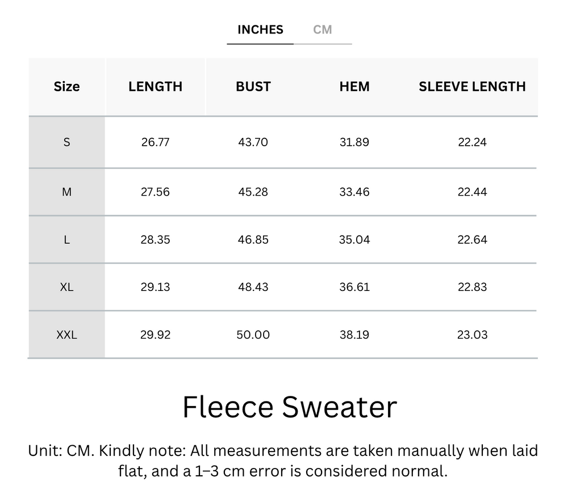
Task: Click the BUST column header
Action: (253, 87)
